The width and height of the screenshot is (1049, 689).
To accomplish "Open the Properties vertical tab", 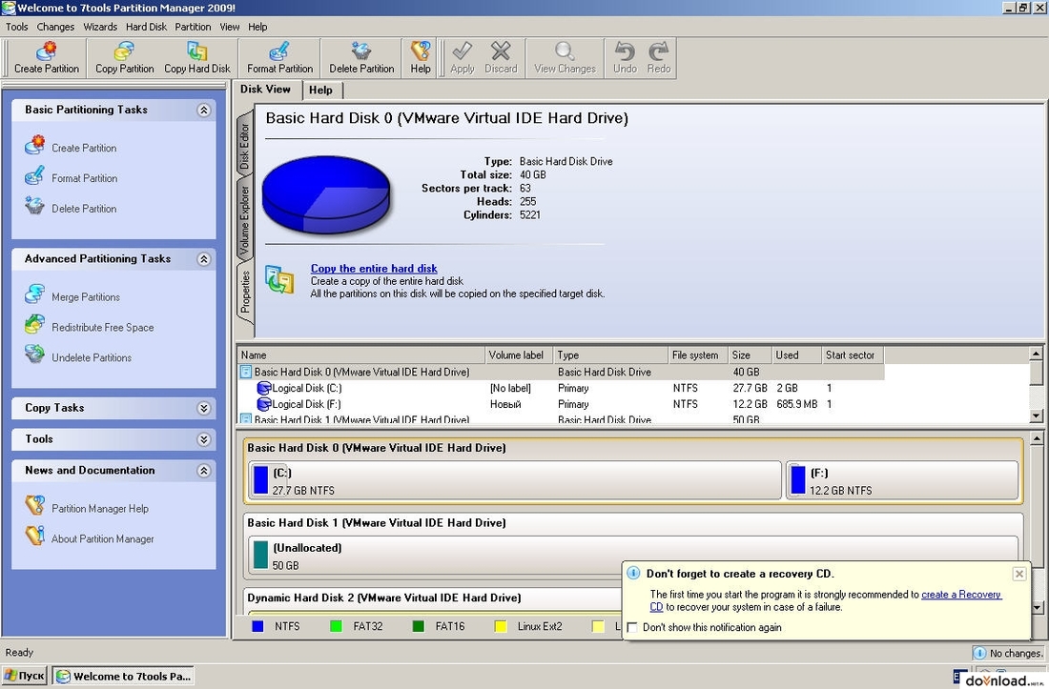I will [245, 292].
